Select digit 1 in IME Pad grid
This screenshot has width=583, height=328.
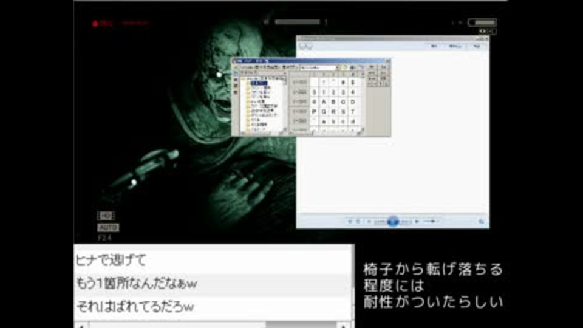tap(324, 92)
